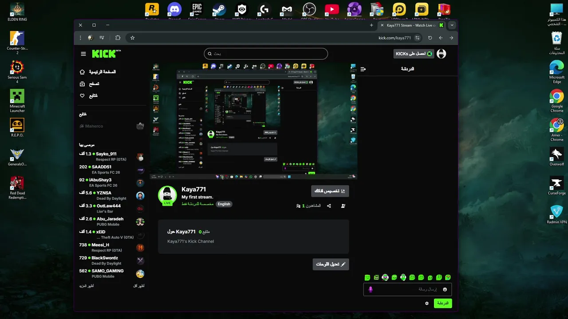568x319 pixels.
Task: Open the Browse section in the sidebar
Action: click(x=89, y=84)
